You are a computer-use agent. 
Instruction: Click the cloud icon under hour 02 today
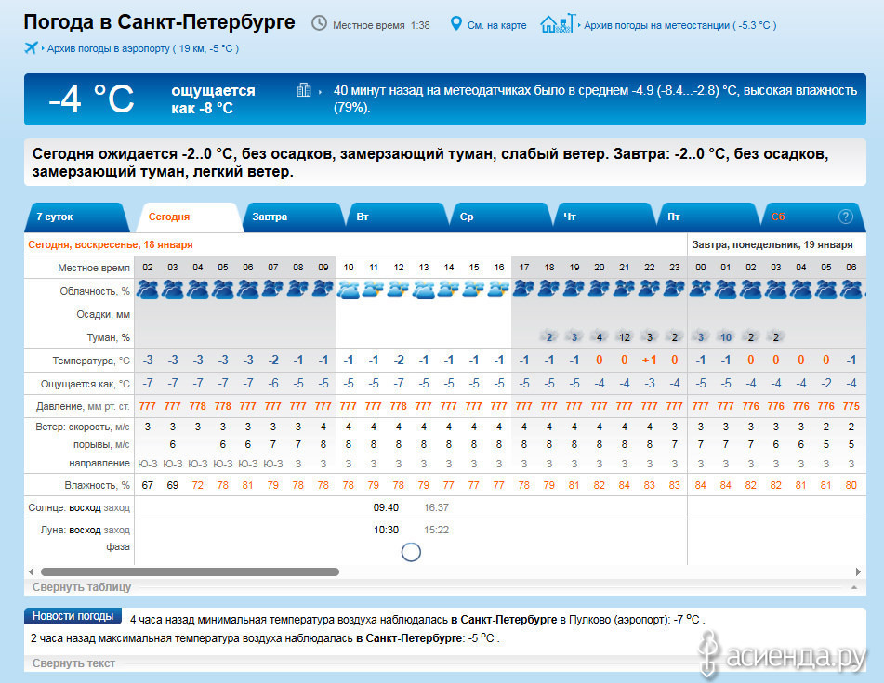coord(148,290)
